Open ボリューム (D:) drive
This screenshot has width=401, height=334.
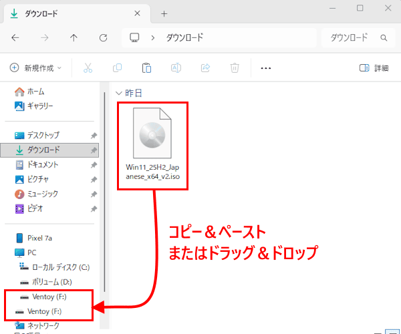pyautogui.click(x=46, y=282)
